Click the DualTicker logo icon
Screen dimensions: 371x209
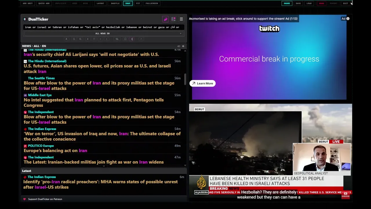[x=25, y=19]
